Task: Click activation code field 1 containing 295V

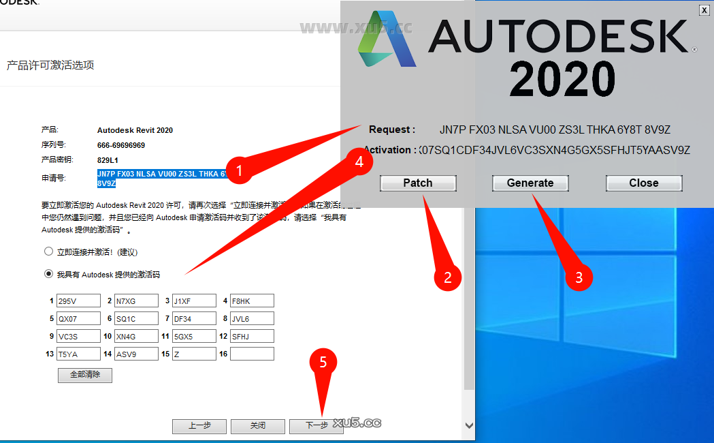Action: [78, 300]
